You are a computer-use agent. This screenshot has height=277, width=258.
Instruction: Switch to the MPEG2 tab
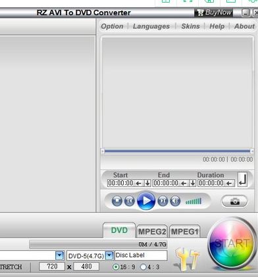(x=152, y=232)
